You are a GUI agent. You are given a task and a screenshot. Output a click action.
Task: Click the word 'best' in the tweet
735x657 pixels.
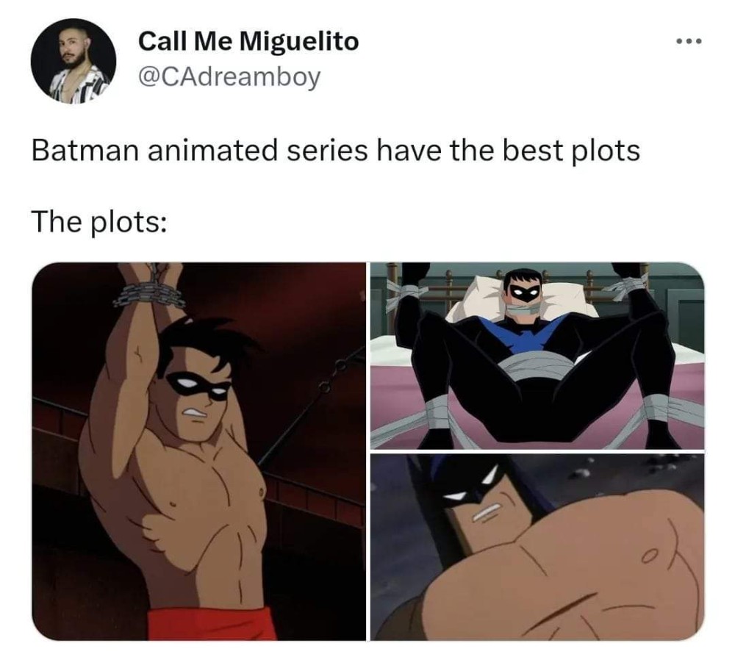(532, 151)
